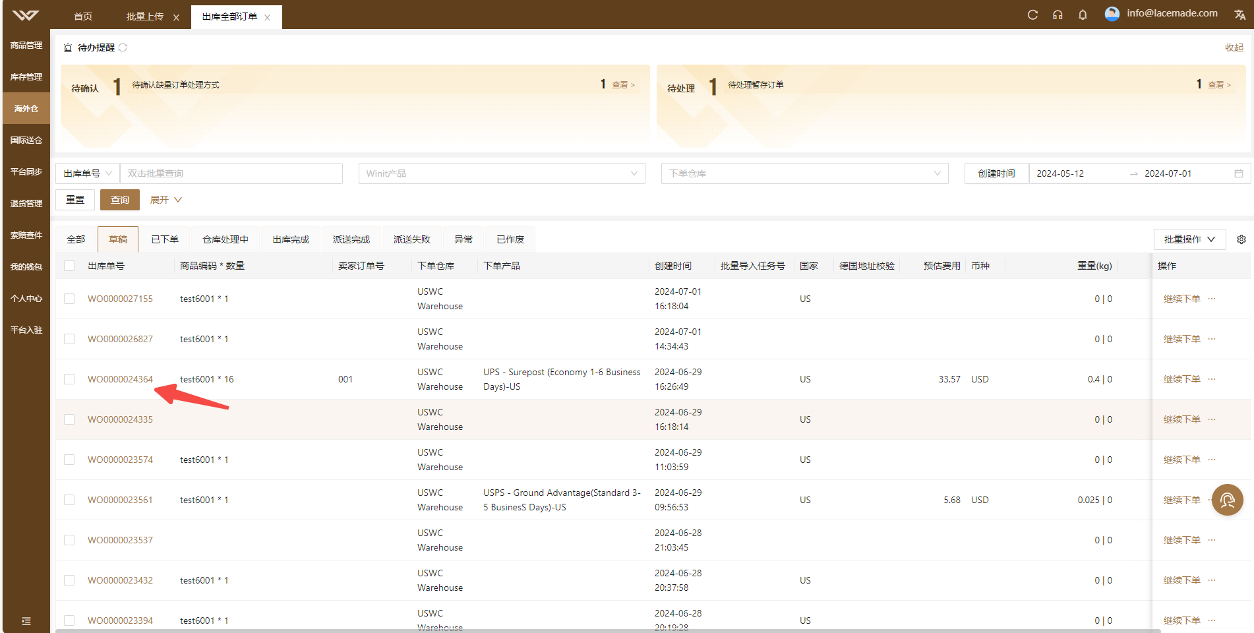
Task: Check the box for order WO0000026827
Action: [69, 339]
